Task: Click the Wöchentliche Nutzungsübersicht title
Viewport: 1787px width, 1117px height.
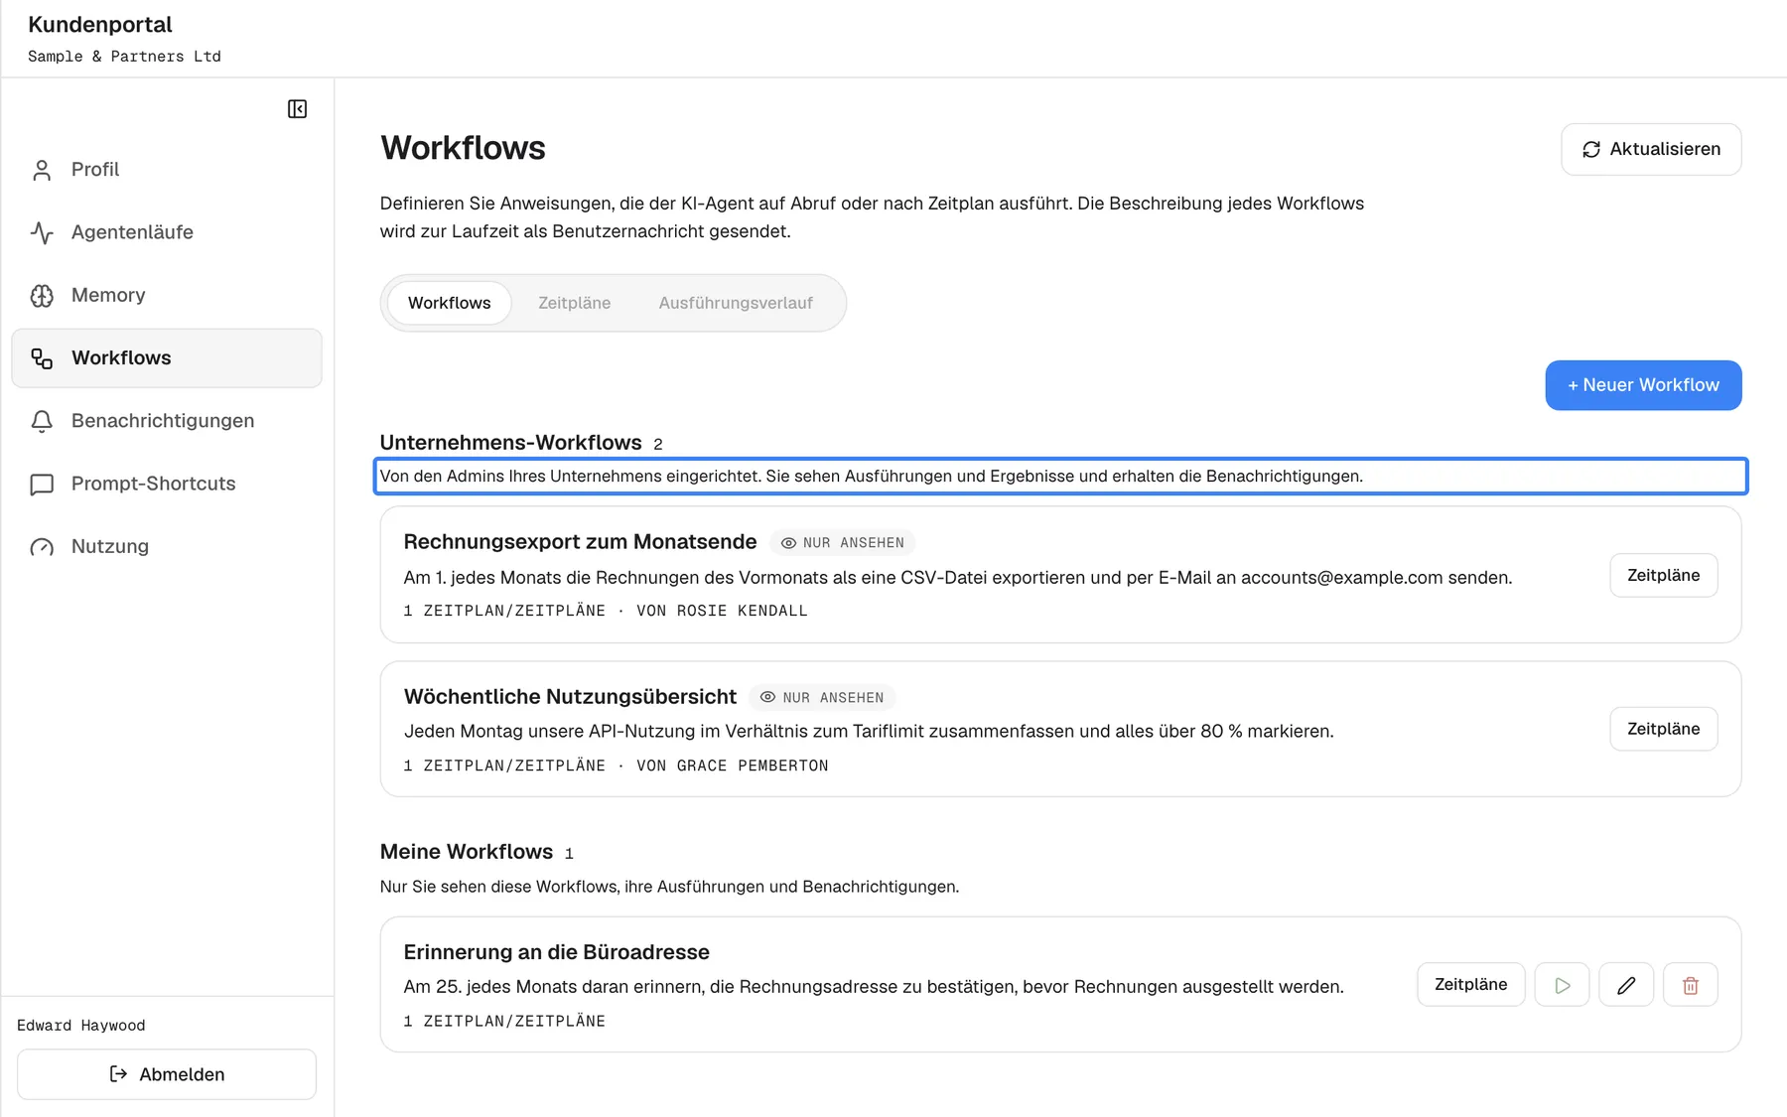Action: point(570,697)
